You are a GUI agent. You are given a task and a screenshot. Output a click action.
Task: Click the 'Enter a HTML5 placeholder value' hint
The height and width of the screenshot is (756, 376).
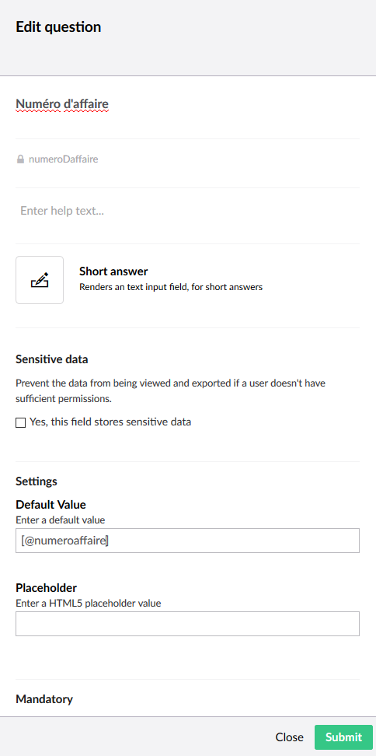[88, 603]
